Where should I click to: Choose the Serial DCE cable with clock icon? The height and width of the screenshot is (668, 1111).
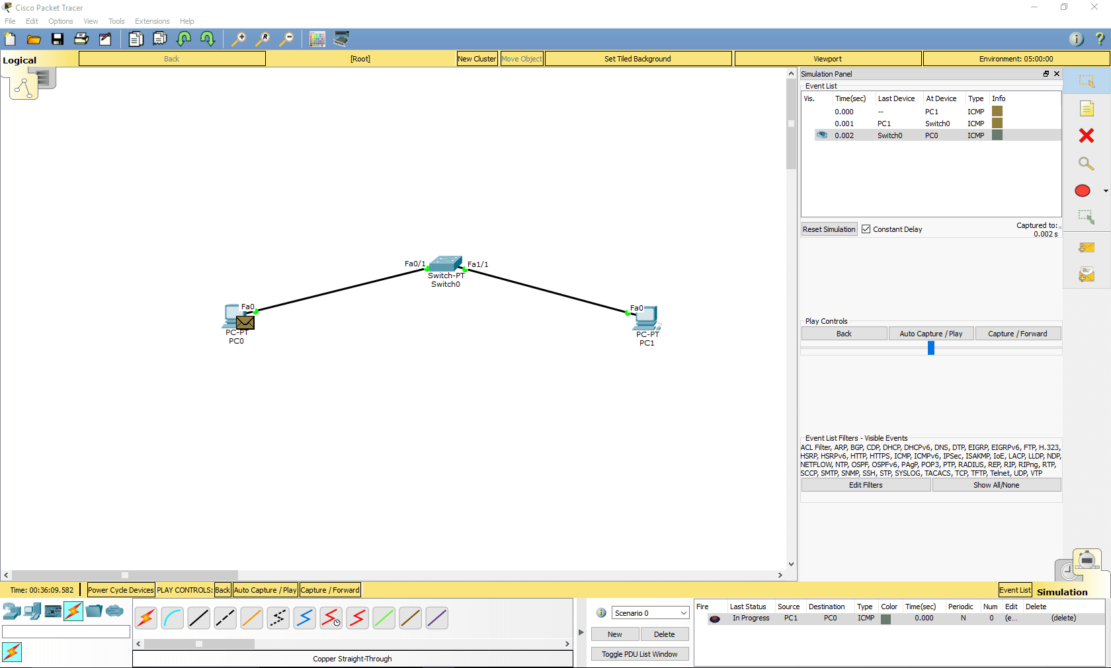coord(331,618)
